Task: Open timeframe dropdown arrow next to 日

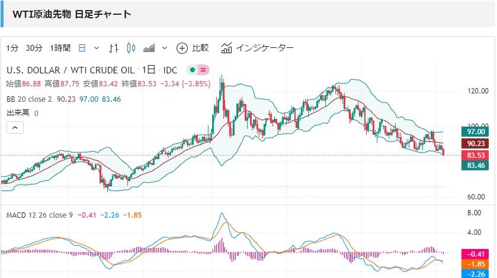Action: 97,48
